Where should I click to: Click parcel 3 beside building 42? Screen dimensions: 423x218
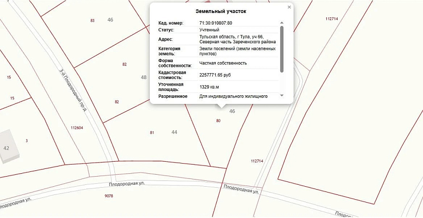pyautogui.click(x=27, y=141)
